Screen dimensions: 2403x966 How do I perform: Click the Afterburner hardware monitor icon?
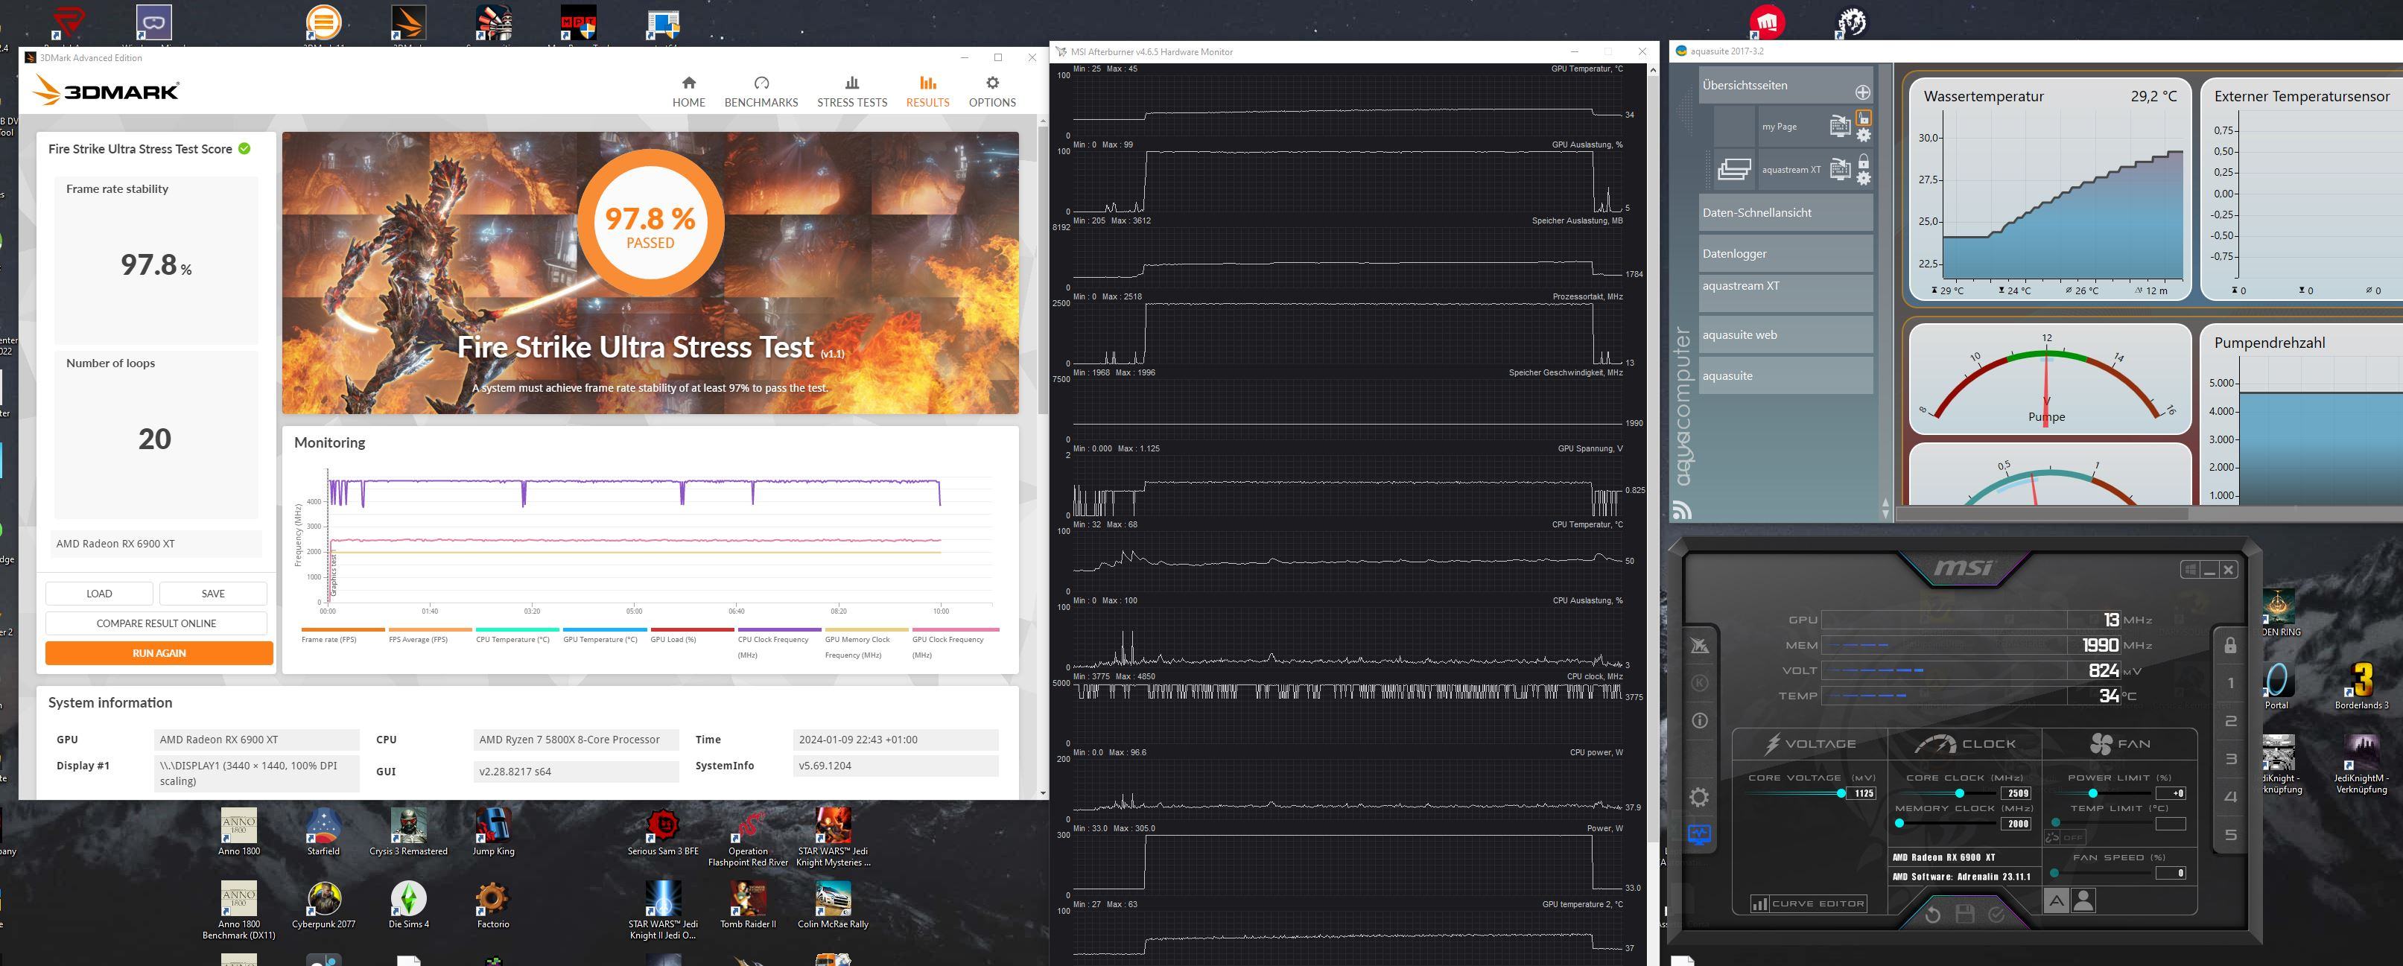pos(1700,834)
